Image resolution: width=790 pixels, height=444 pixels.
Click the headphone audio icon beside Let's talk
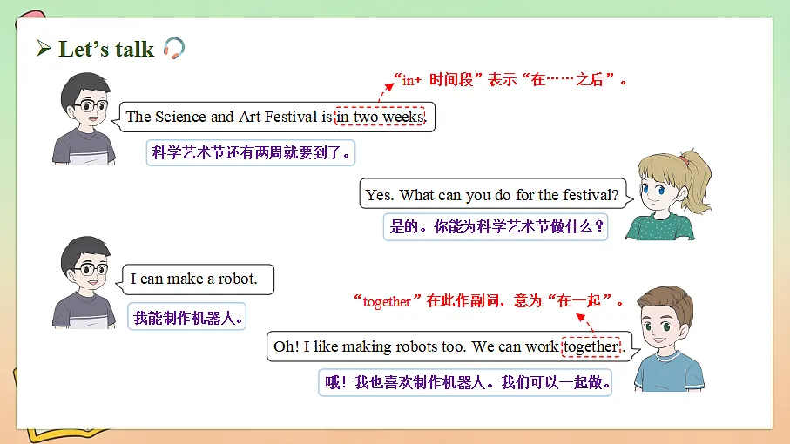(x=174, y=49)
